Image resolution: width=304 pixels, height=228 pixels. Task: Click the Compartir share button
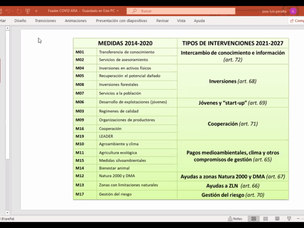[x=297, y=21]
